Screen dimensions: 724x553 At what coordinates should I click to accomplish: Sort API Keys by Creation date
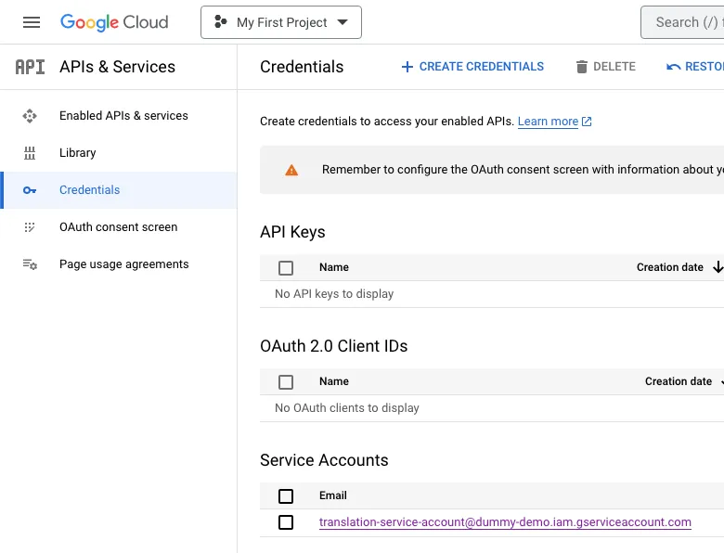tap(669, 267)
